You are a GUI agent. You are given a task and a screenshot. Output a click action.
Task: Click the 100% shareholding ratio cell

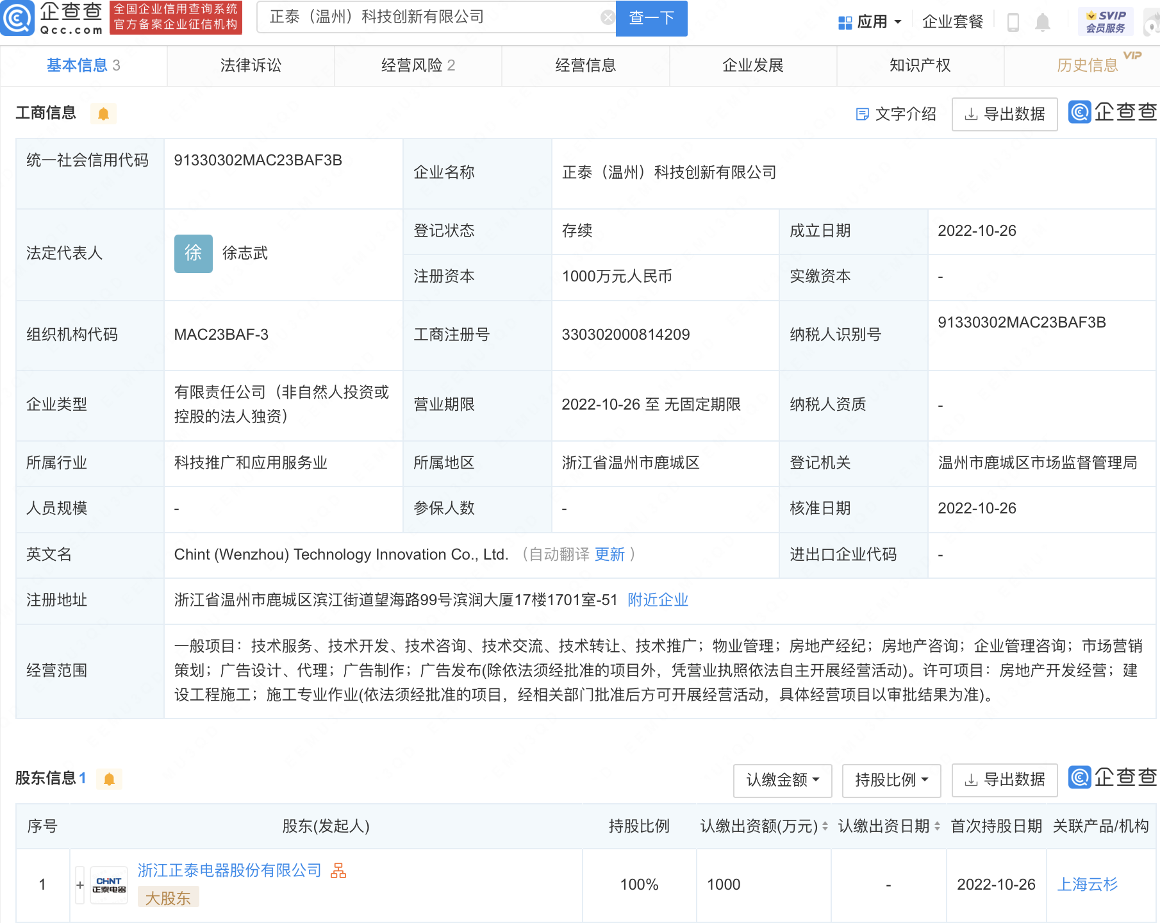click(639, 885)
